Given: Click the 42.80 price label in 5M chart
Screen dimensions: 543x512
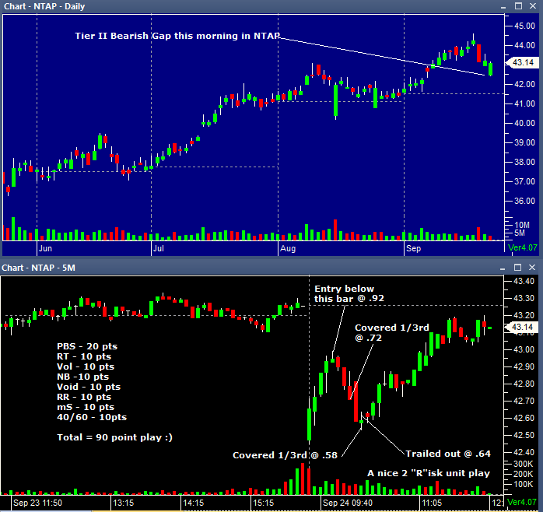Looking at the screenshot, I should point(524,384).
